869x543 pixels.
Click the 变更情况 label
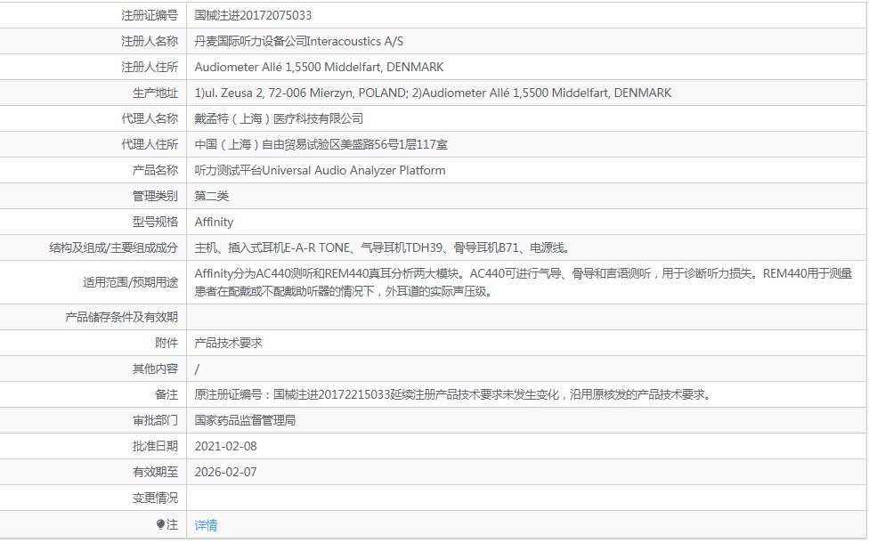click(155, 498)
